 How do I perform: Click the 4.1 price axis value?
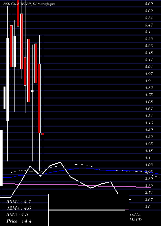point(147,158)
